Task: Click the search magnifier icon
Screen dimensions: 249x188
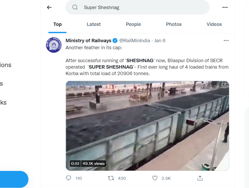Action: [x=75, y=8]
